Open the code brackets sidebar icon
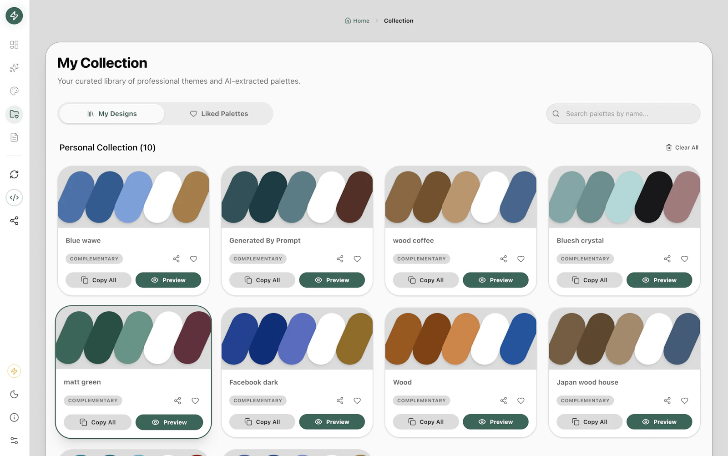This screenshot has height=456, width=728. [14, 198]
